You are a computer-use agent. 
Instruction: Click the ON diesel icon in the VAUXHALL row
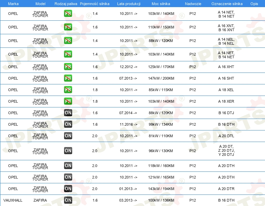point(68,200)
